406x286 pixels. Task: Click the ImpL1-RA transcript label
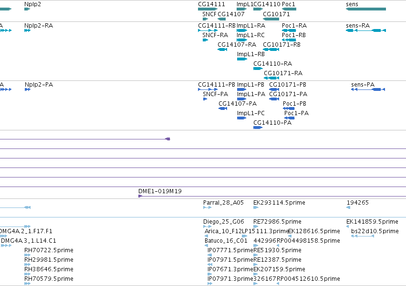tap(251, 26)
